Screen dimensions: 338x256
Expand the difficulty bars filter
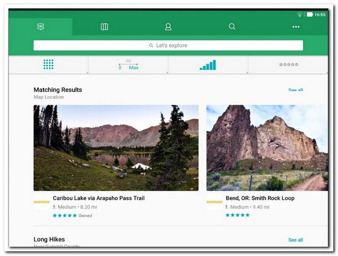(208, 65)
